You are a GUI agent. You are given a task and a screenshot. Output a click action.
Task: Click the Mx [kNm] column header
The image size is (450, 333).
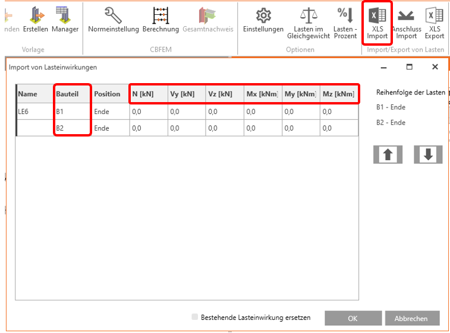coord(263,94)
